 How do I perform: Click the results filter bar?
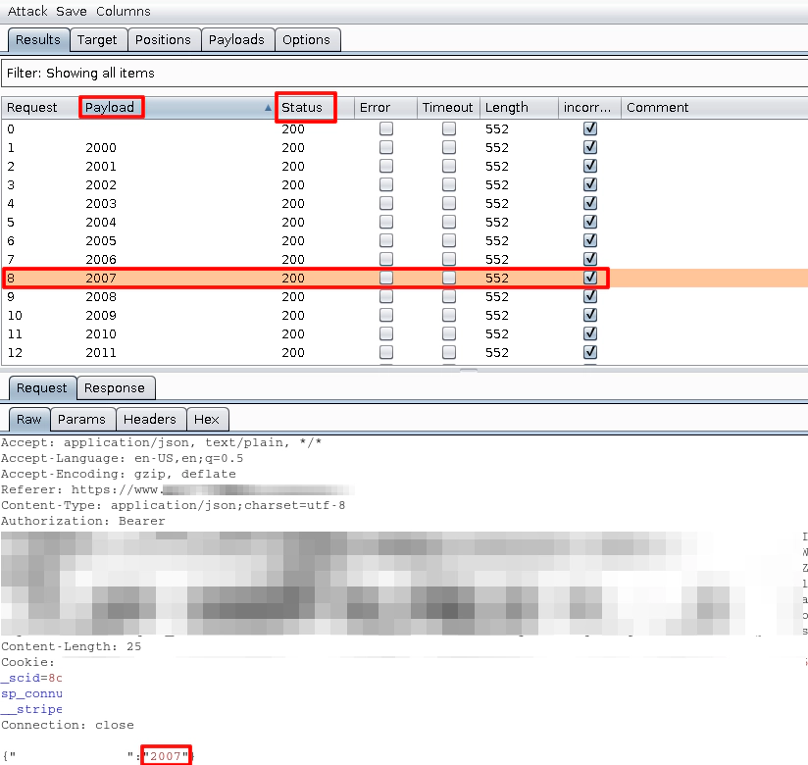coord(402,74)
